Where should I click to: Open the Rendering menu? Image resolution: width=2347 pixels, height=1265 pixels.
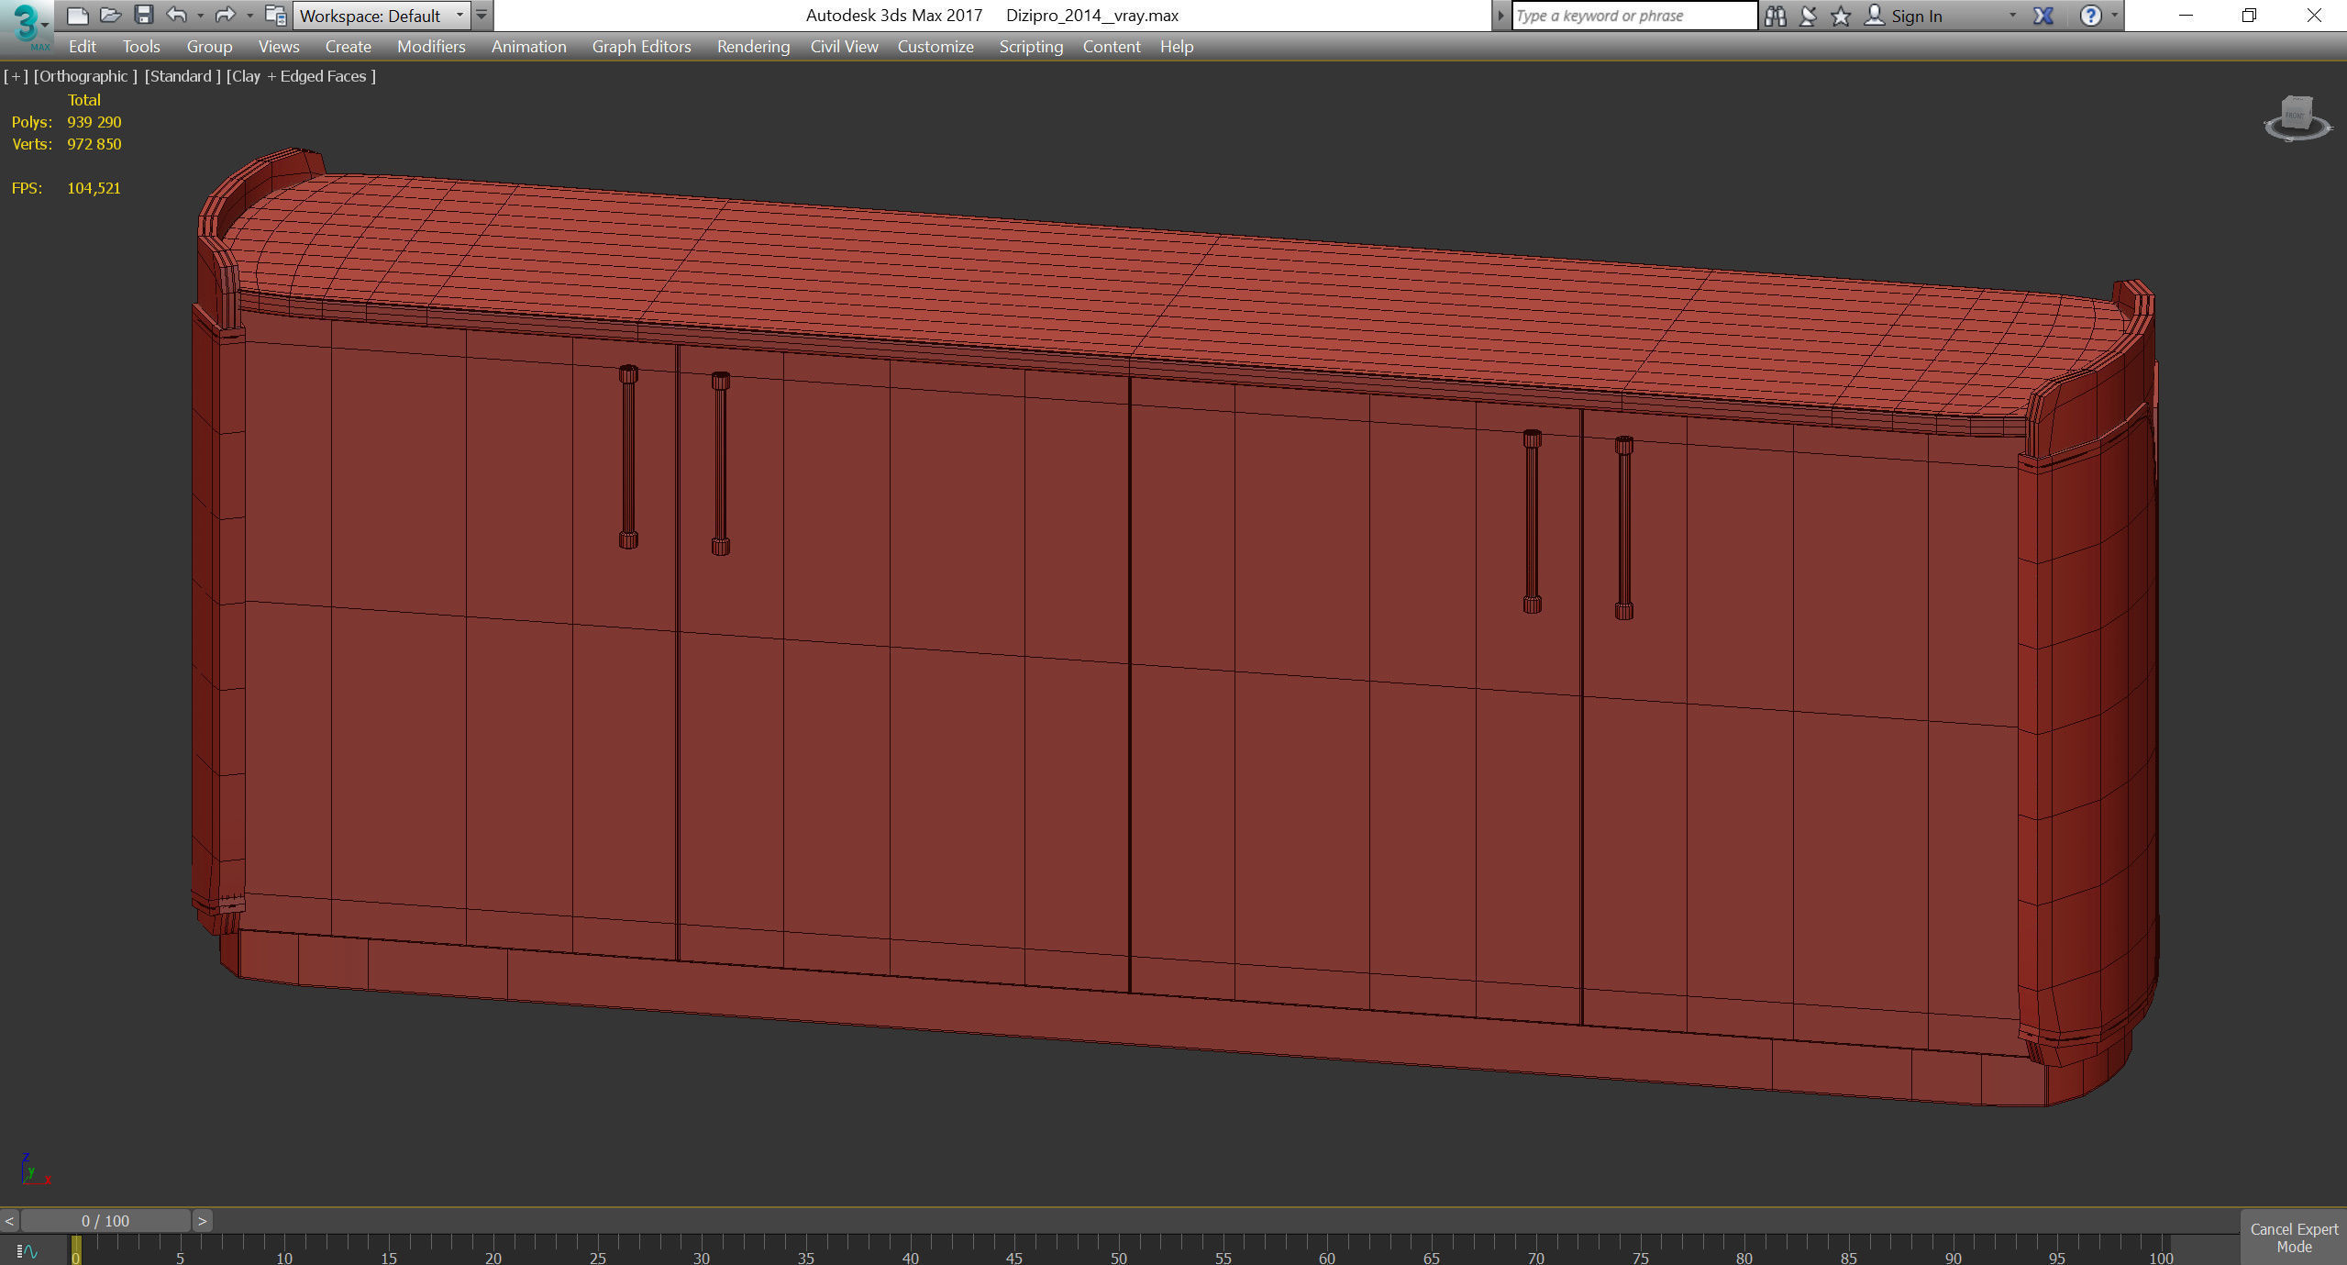(x=753, y=47)
